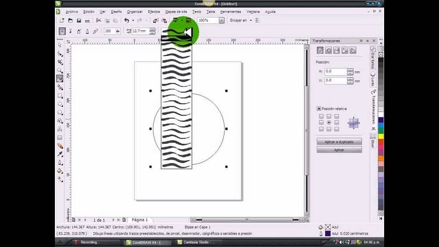Click the Aplicar a duplicado button

pos(339,142)
